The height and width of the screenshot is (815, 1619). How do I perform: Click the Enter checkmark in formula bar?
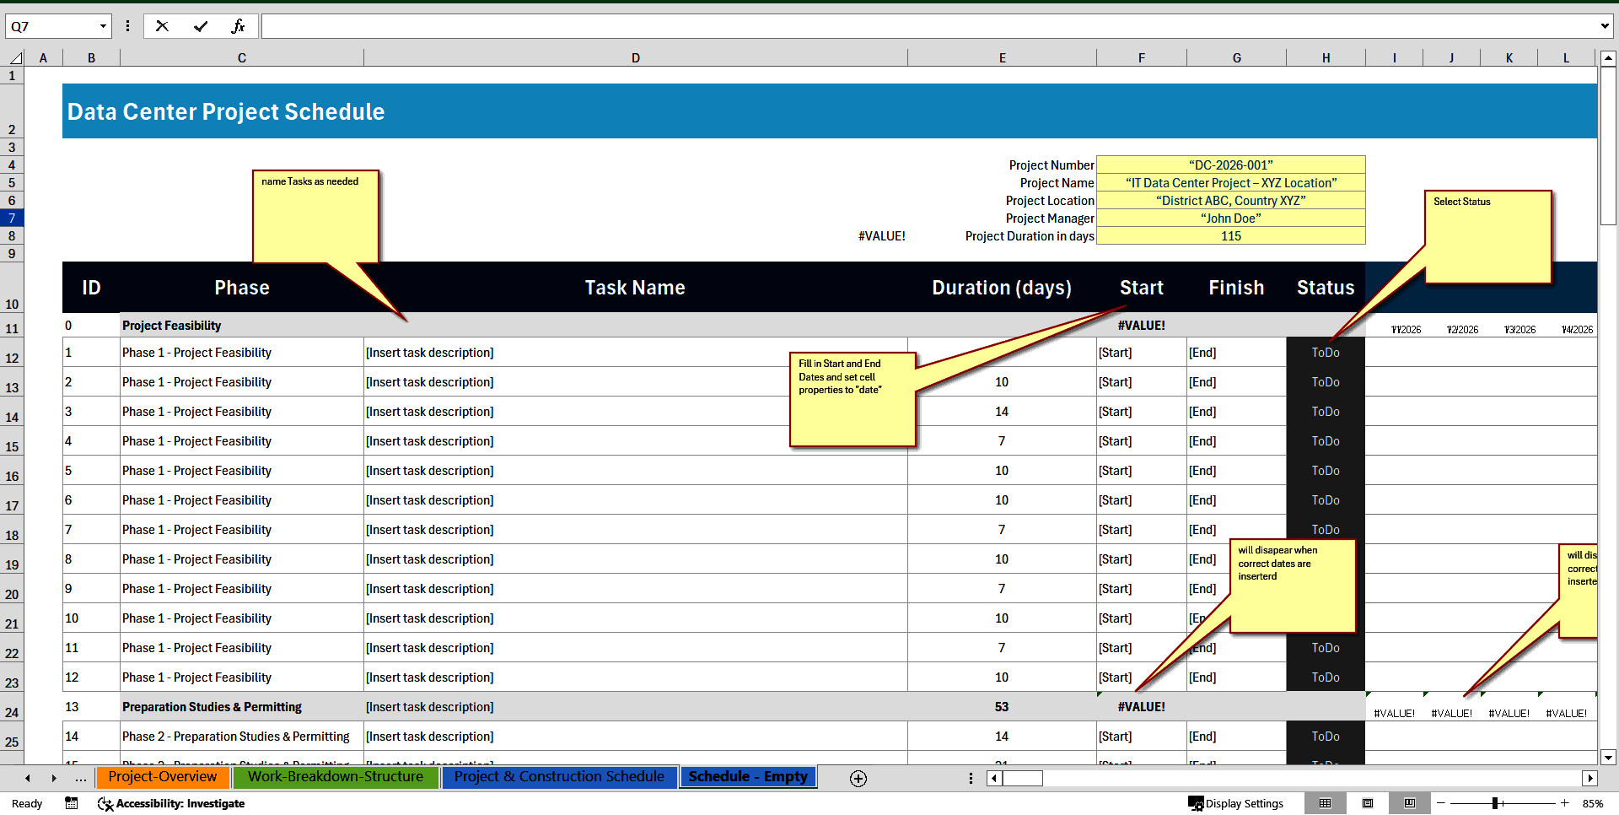click(x=201, y=26)
